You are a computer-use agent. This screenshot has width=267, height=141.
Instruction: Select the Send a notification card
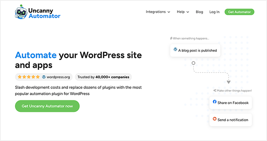230,120
